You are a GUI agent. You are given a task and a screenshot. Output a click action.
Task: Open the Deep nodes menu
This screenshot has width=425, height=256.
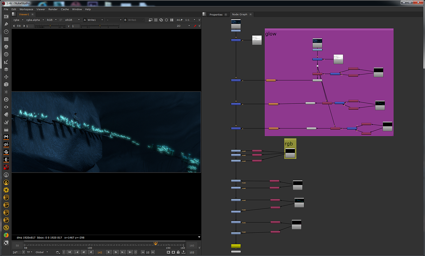[x=6, y=99]
